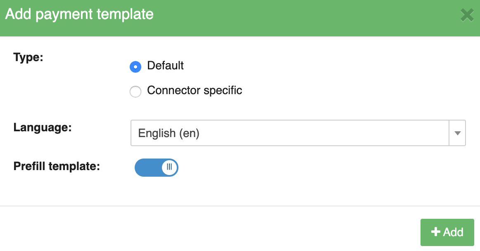Click the "Type:" field label

point(28,57)
